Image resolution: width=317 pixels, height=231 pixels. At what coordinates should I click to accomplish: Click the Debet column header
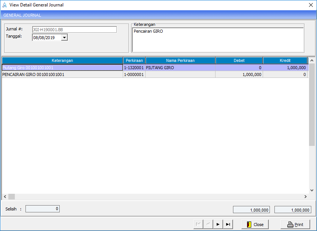tap(239, 60)
